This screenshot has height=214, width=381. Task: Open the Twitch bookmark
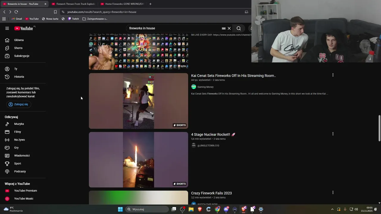[74, 19]
